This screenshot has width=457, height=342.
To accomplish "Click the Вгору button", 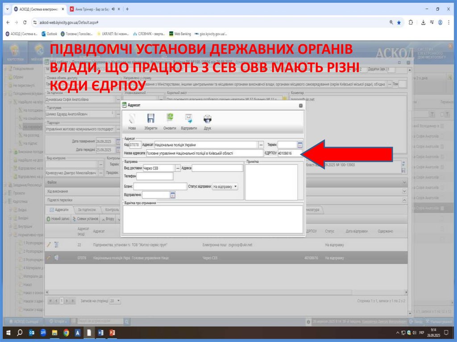I will pyautogui.click(x=108, y=219).
